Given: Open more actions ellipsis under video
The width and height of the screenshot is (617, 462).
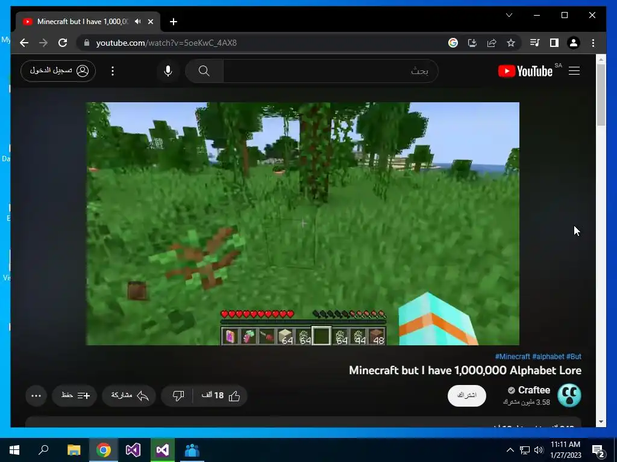Looking at the screenshot, I should (x=36, y=396).
